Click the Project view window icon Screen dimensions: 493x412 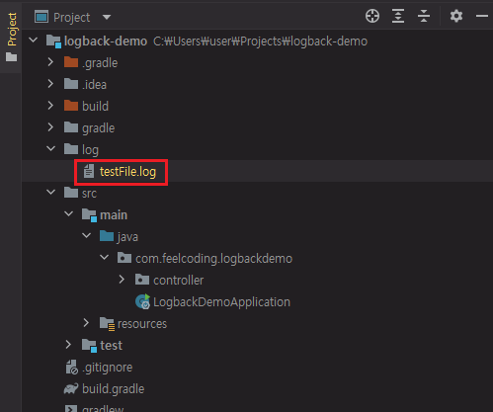(41, 17)
